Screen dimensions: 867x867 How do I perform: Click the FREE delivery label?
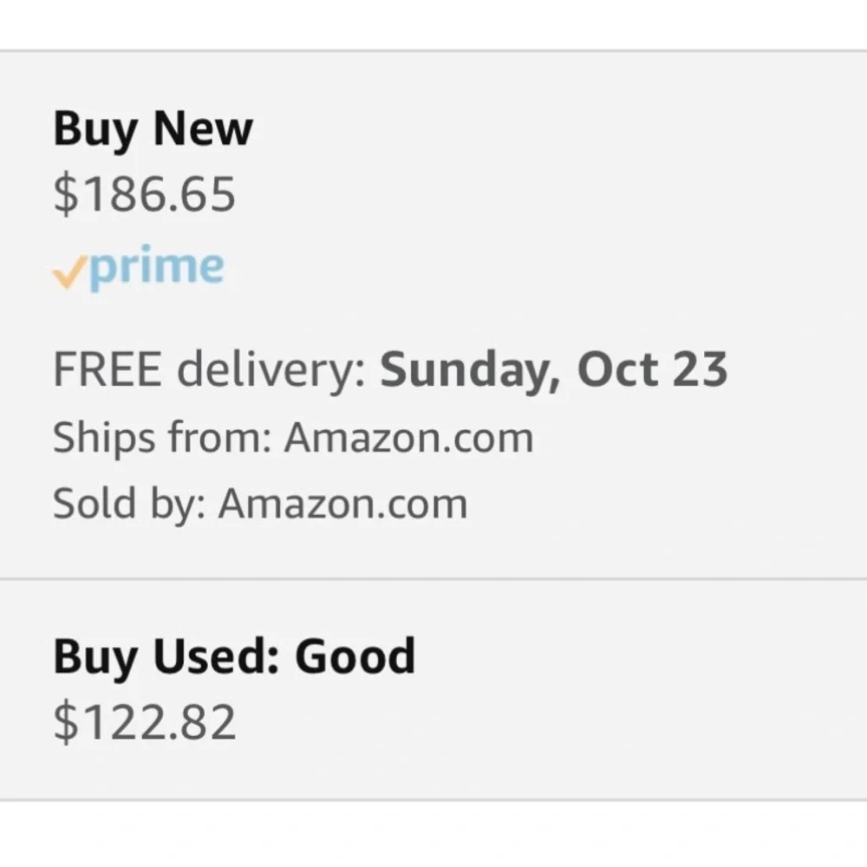(x=209, y=369)
